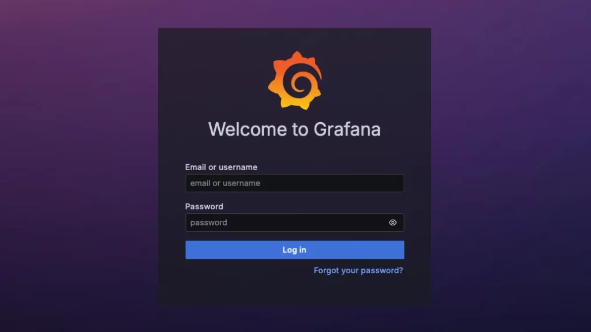Click the Log in button
Image resolution: width=591 pixels, height=332 pixels.
click(295, 250)
